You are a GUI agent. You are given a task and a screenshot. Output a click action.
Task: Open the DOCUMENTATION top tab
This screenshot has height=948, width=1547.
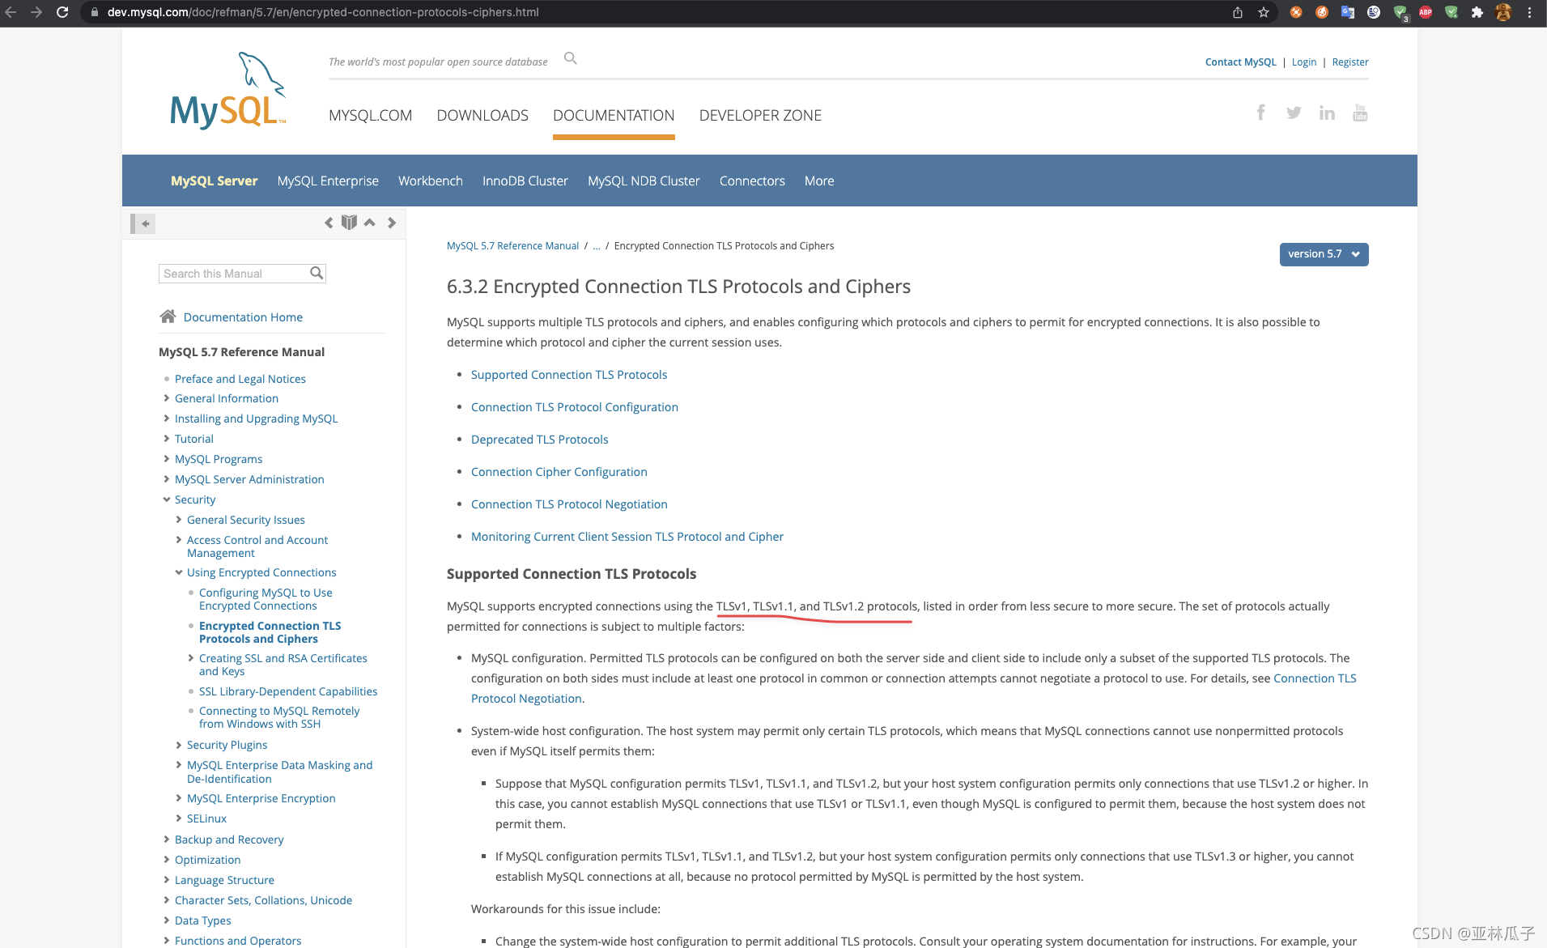pos(614,116)
